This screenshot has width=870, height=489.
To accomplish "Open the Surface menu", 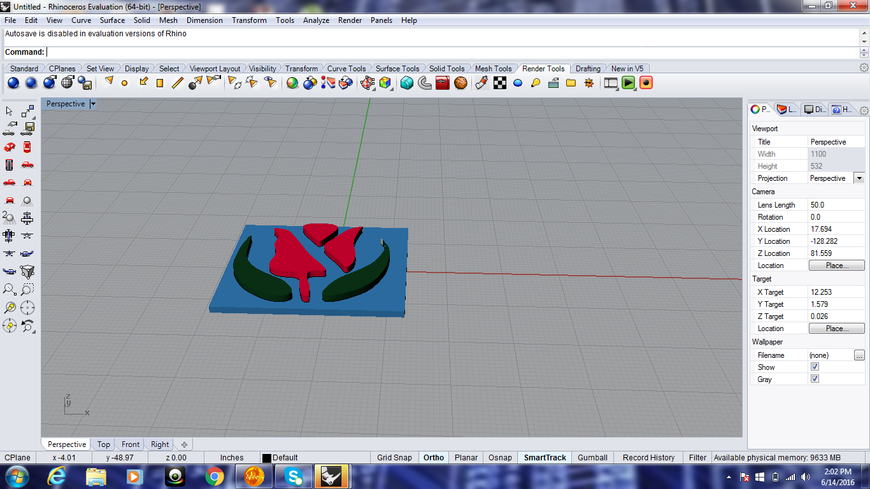I will pyautogui.click(x=112, y=20).
